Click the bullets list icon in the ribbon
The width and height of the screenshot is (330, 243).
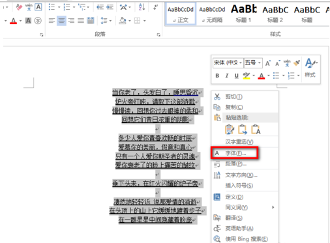(52, 7)
